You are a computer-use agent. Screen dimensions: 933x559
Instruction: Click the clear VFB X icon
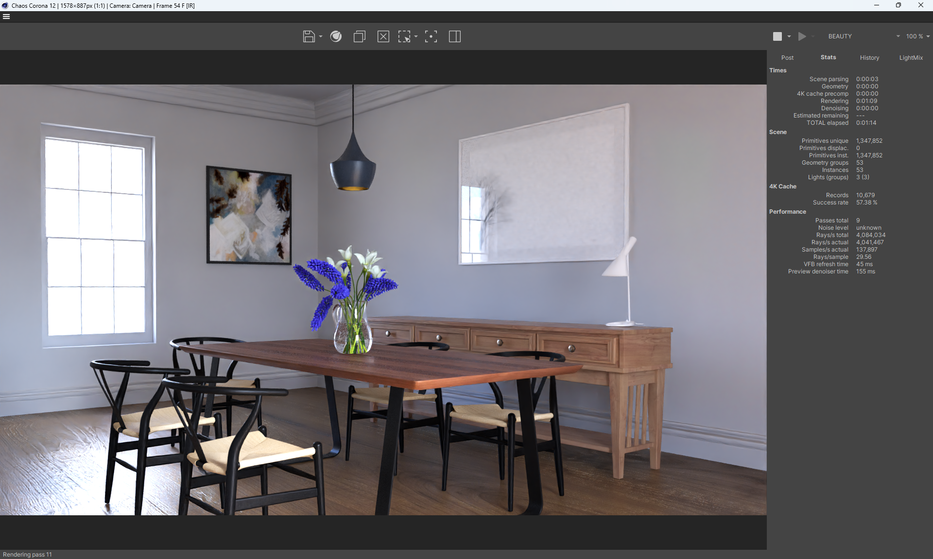click(x=383, y=36)
